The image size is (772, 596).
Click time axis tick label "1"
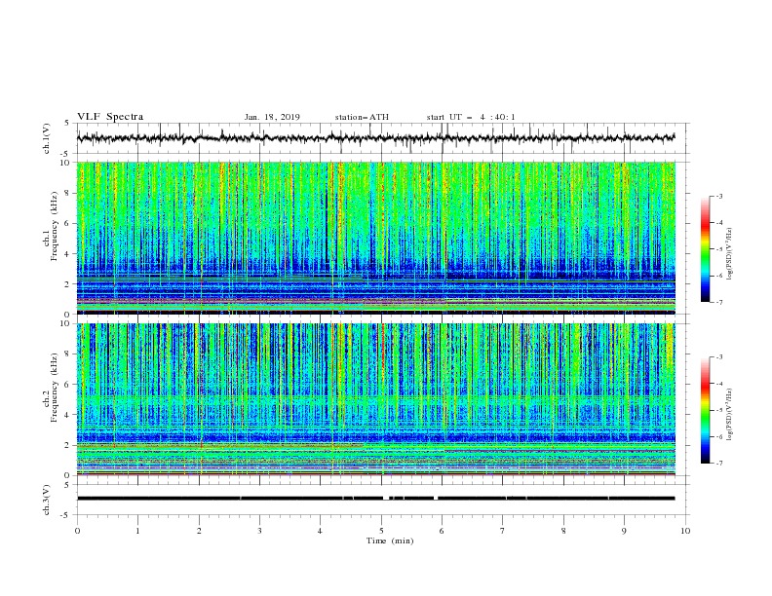pos(137,531)
